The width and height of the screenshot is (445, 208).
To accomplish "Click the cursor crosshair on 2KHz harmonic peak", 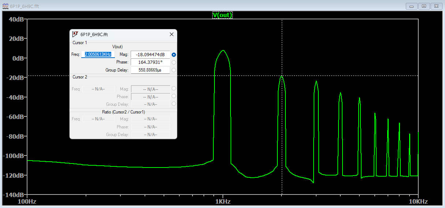I will (281, 76).
